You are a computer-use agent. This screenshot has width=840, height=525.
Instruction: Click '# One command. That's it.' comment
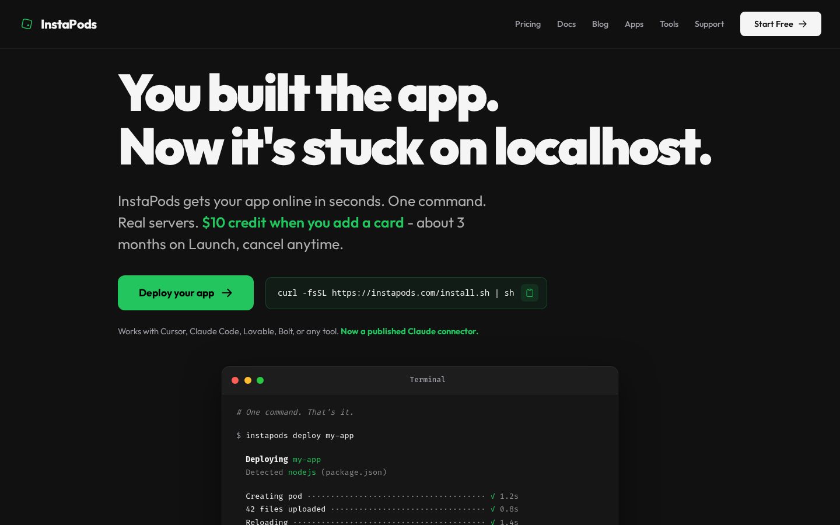click(295, 412)
